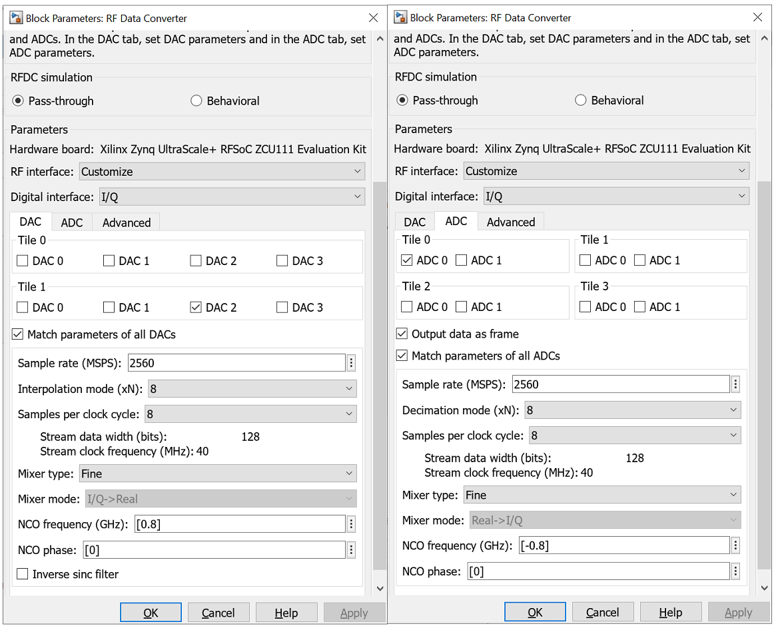
Task: Click Help in the right dialog
Action: point(670,613)
